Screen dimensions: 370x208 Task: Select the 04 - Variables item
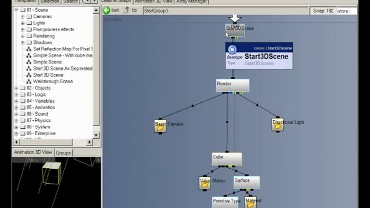coord(40,101)
